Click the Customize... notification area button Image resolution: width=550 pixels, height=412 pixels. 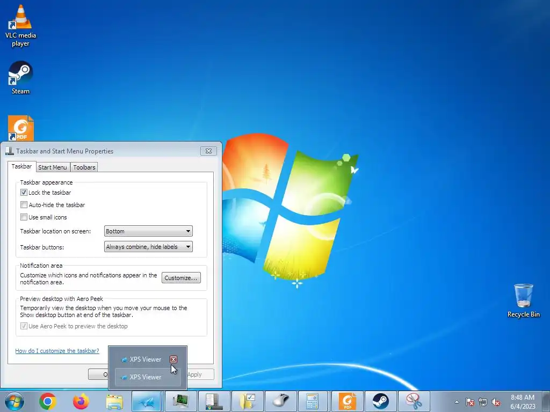(181, 278)
